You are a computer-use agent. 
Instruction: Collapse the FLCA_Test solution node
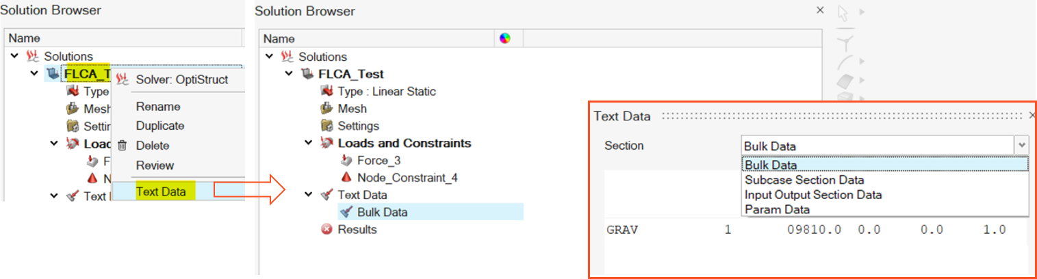coord(289,74)
